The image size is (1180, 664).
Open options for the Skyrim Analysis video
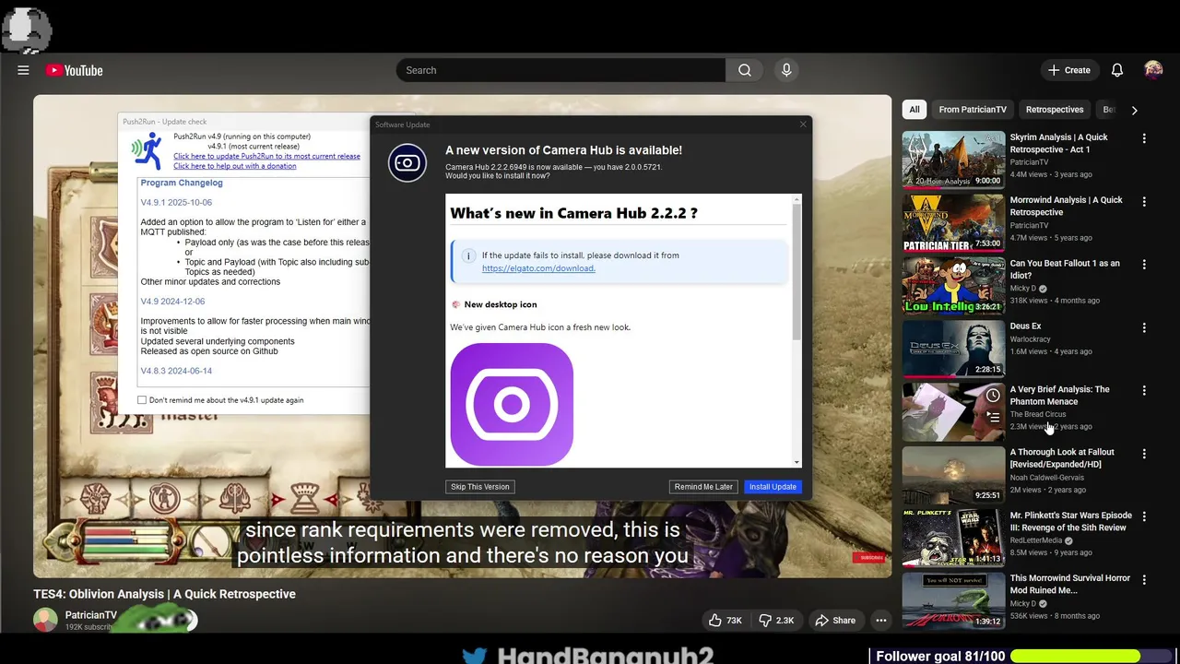1144,138
